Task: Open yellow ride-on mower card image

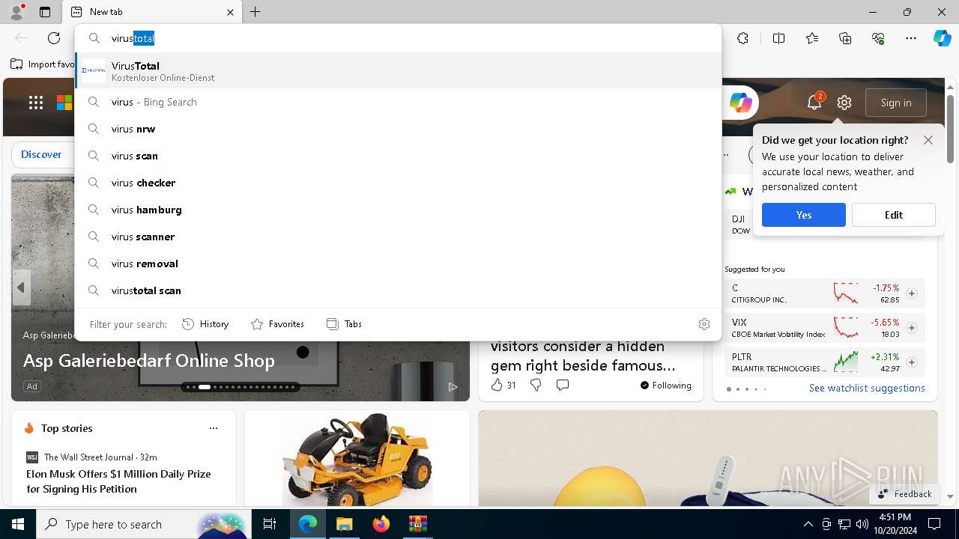Action: coord(357,459)
